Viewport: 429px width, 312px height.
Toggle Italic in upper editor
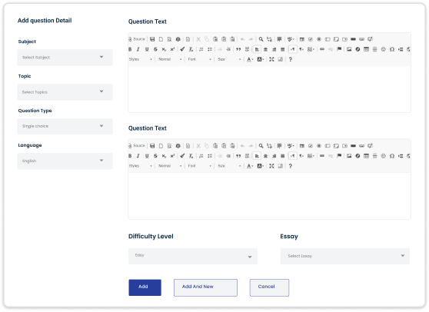click(138, 49)
